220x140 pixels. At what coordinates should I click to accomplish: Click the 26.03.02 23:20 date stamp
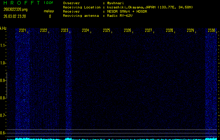(x=16, y=16)
